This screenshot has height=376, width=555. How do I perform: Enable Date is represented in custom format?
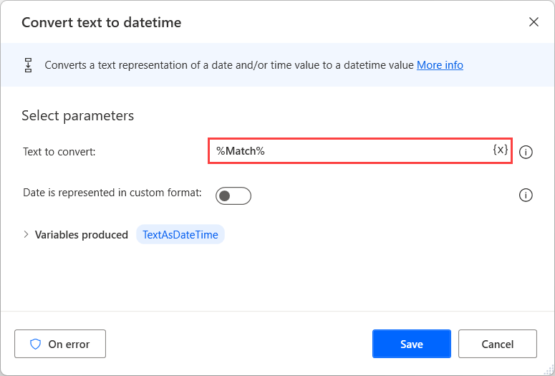click(x=233, y=196)
